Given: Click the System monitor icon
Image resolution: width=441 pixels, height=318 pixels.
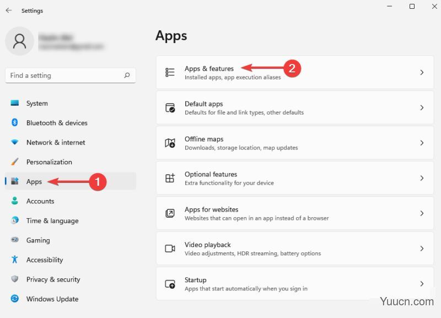Looking at the screenshot, I should [x=15, y=103].
